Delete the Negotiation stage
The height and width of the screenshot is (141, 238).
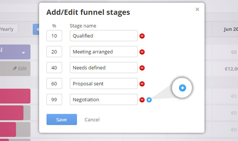142,100
